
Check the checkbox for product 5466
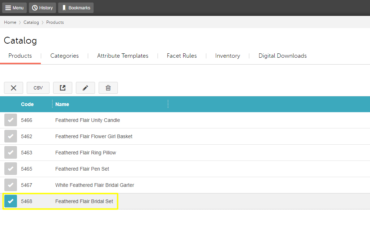[10, 120]
